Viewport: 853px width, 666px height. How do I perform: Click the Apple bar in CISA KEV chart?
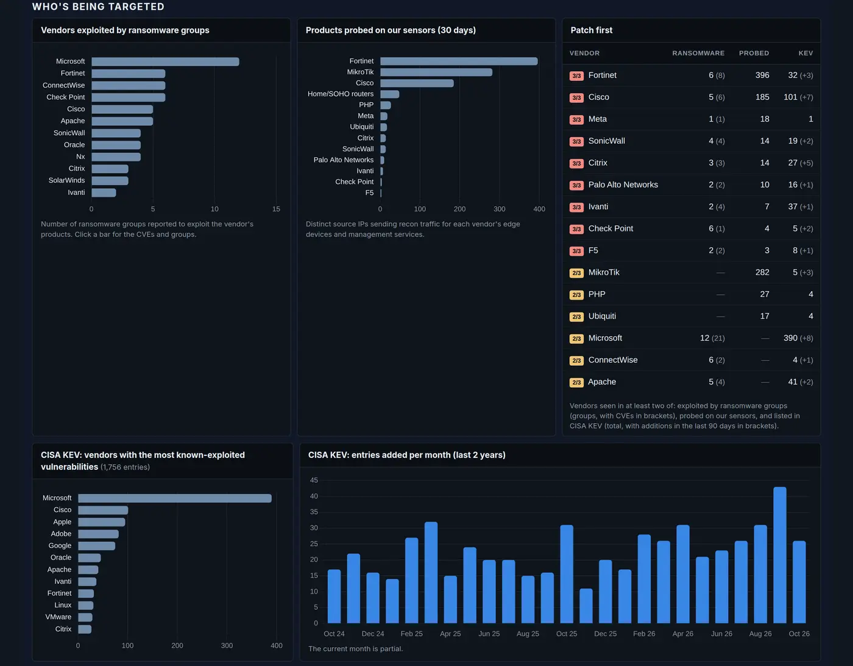(x=102, y=522)
